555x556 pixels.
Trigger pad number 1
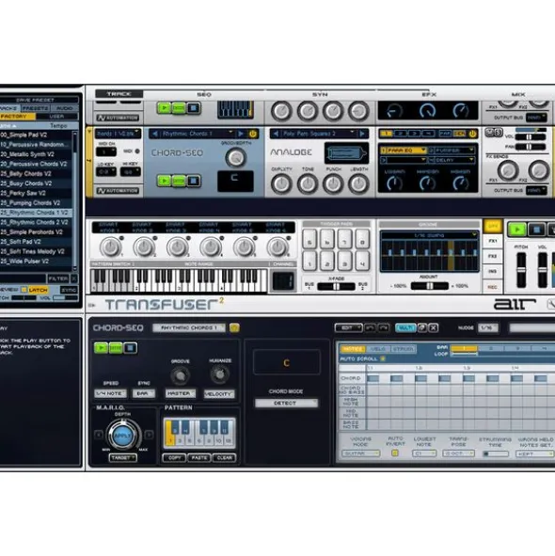309,261
